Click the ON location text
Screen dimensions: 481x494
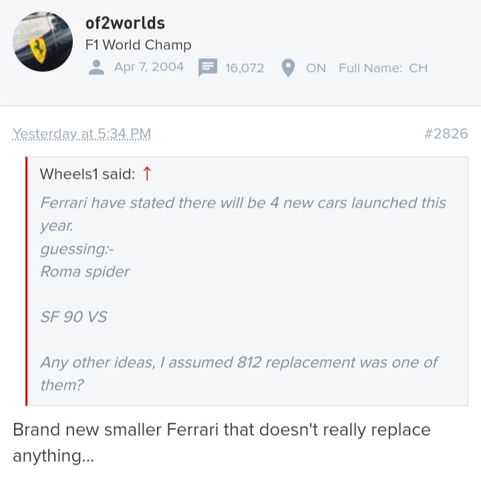(x=316, y=68)
